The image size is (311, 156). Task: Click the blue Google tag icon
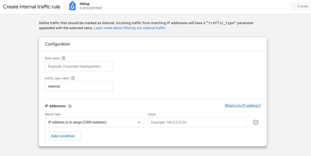tap(72, 6)
